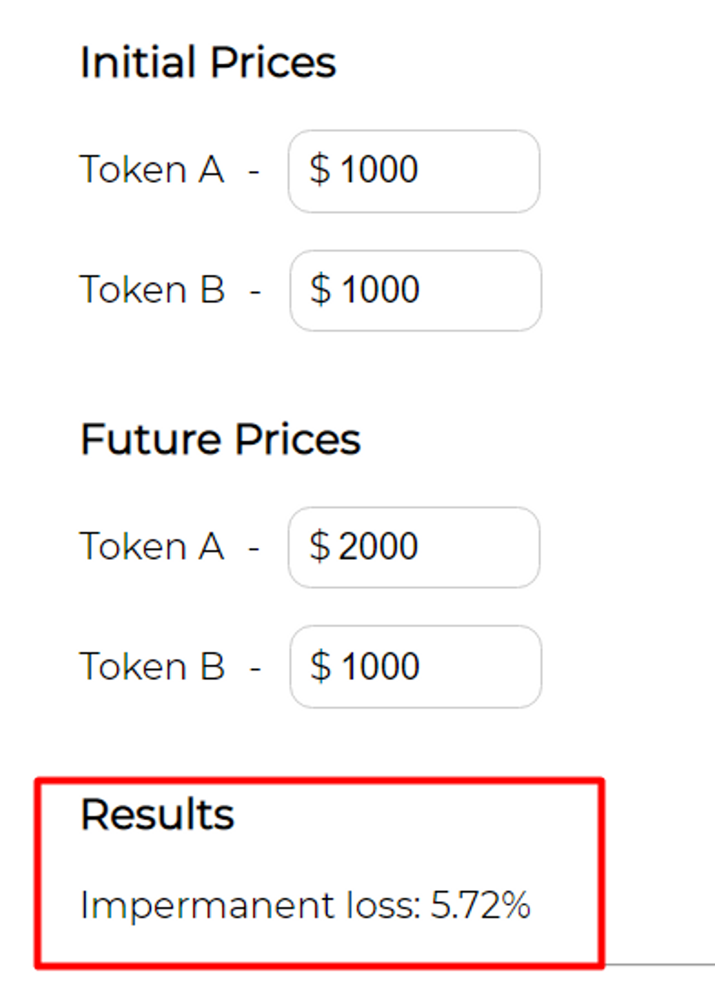Click the dash after future Token B label
Image resolution: width=715 pixels, height=987 pixels.
point(255,668)
